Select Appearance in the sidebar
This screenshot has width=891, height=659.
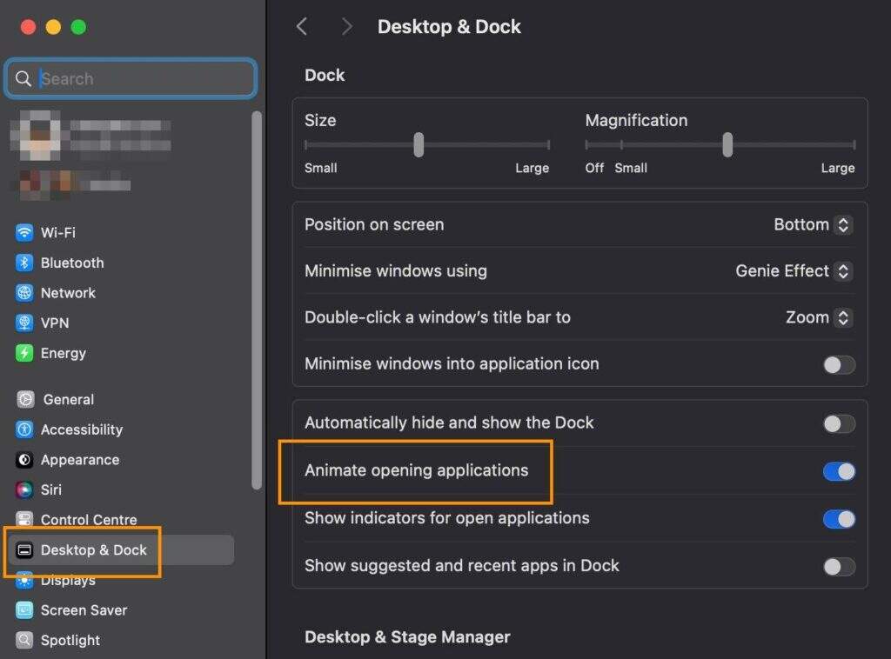[x=79, y=459]
